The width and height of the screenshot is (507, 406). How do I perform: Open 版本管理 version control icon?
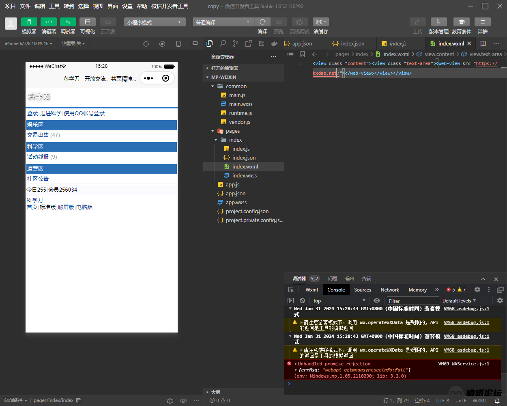[x=438, y=22]
